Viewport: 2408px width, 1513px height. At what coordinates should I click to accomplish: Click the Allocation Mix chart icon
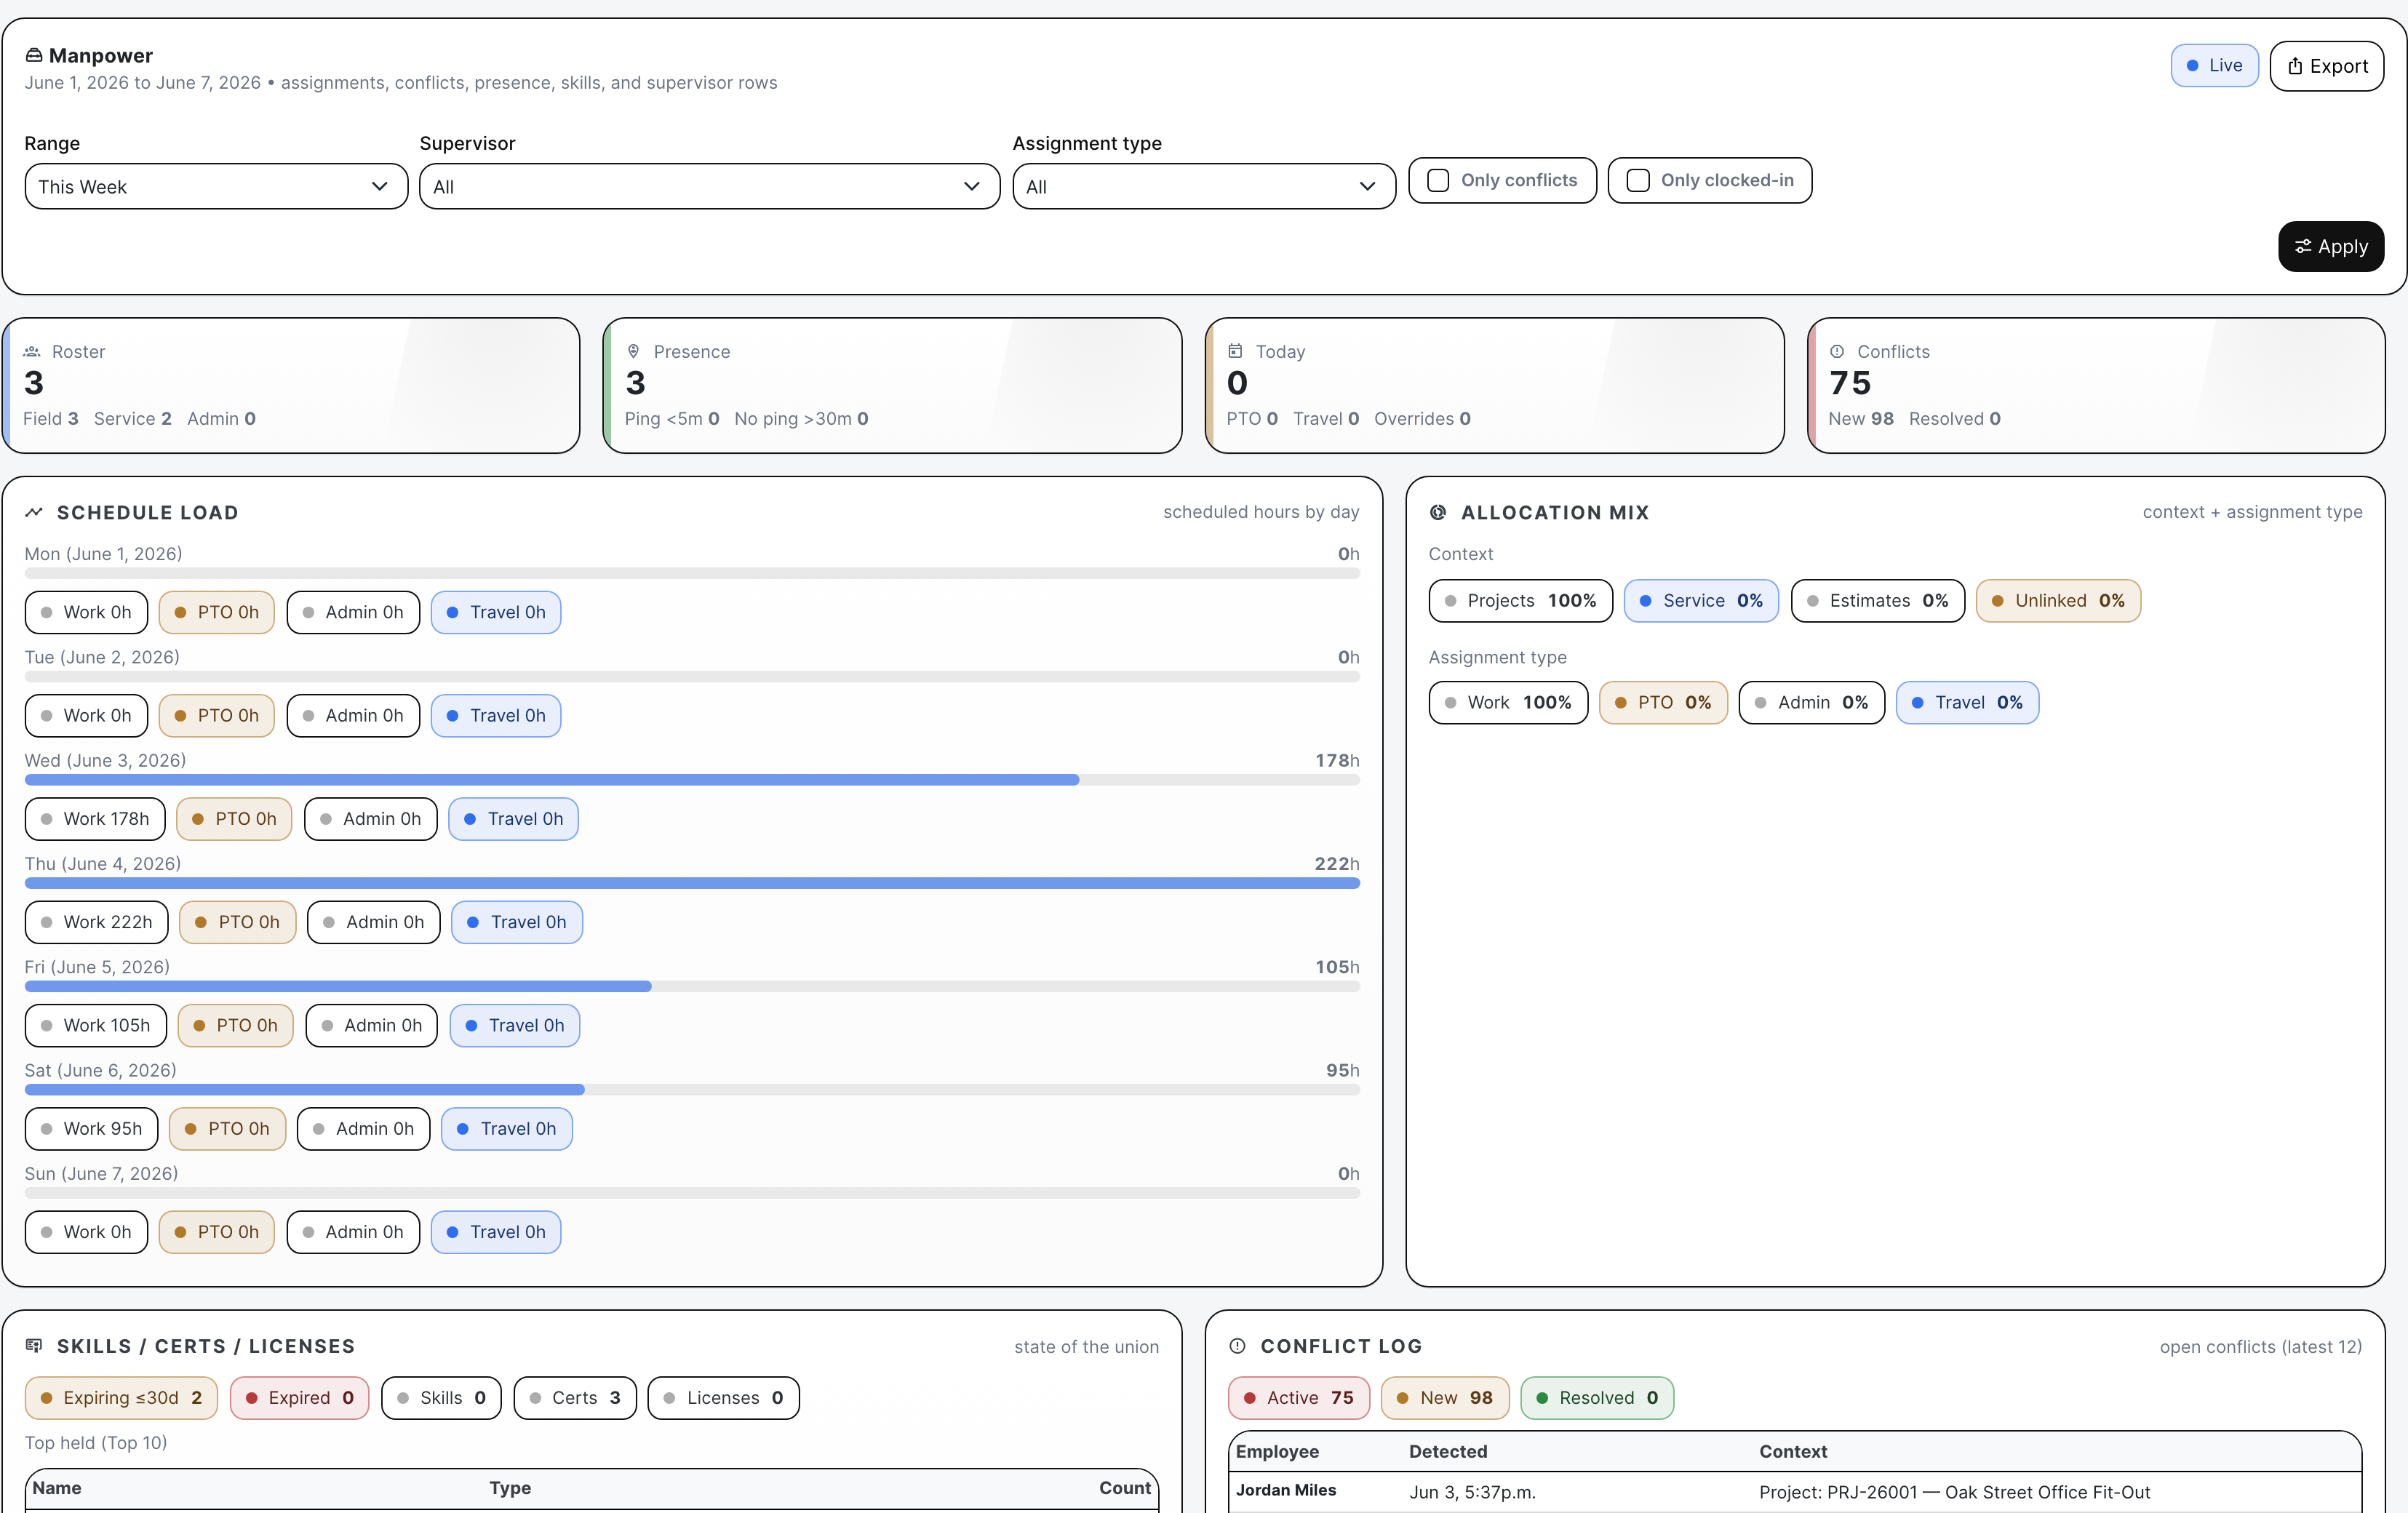pyautogui.click(x=1438, y=513)
